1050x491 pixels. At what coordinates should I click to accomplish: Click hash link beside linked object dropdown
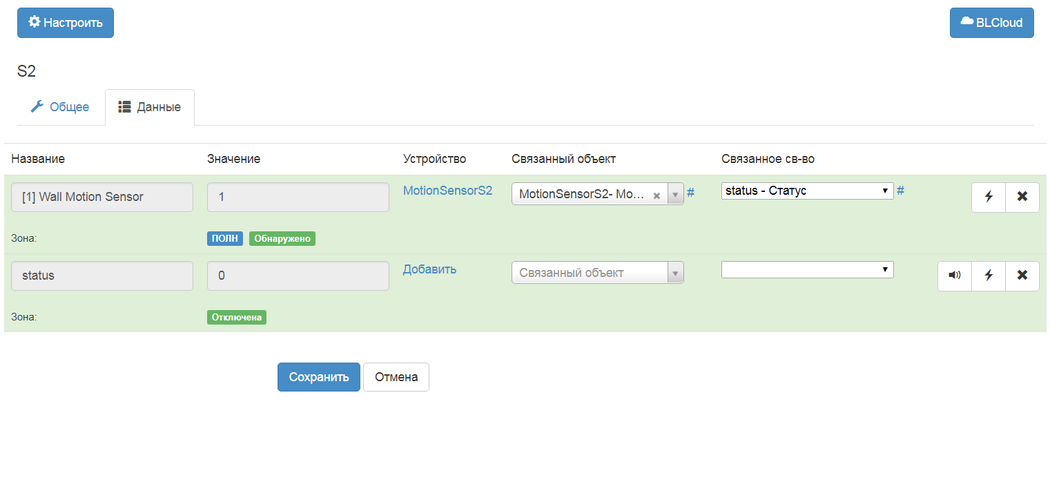pyautogui.click(x=690, y=193)
